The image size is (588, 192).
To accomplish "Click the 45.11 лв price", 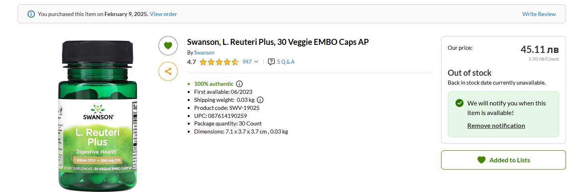I will click(x=540, y=50).
